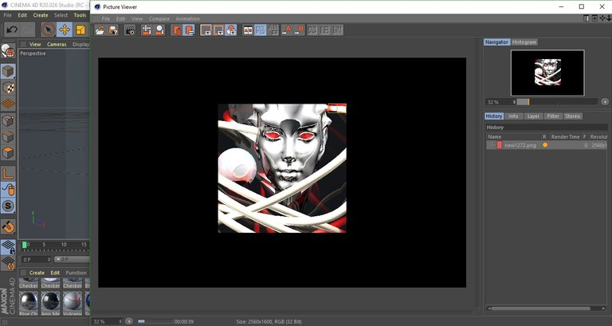Click the highlighted remove all images icon
This screenshot has height=326, width=612.
tap(190, 30)
